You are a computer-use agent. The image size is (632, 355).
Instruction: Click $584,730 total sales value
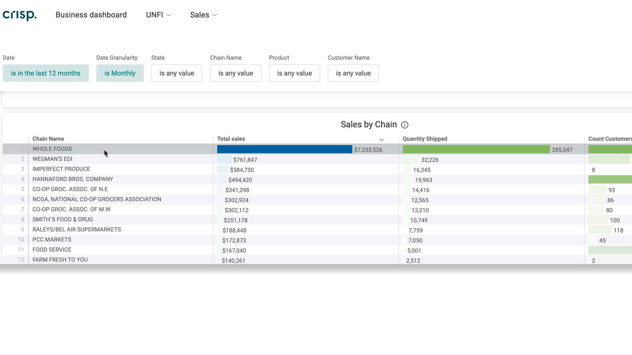(242, 170)
